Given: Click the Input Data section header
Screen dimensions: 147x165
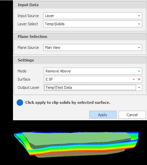Looking at the screenshot, I should 80,5.
